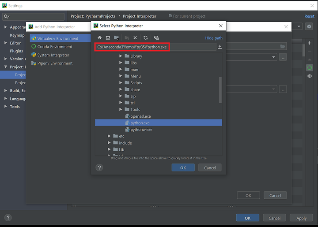This screenshot has width=318, height=227.
Task: Select python.exe file in tree
Action: (159, 123)
